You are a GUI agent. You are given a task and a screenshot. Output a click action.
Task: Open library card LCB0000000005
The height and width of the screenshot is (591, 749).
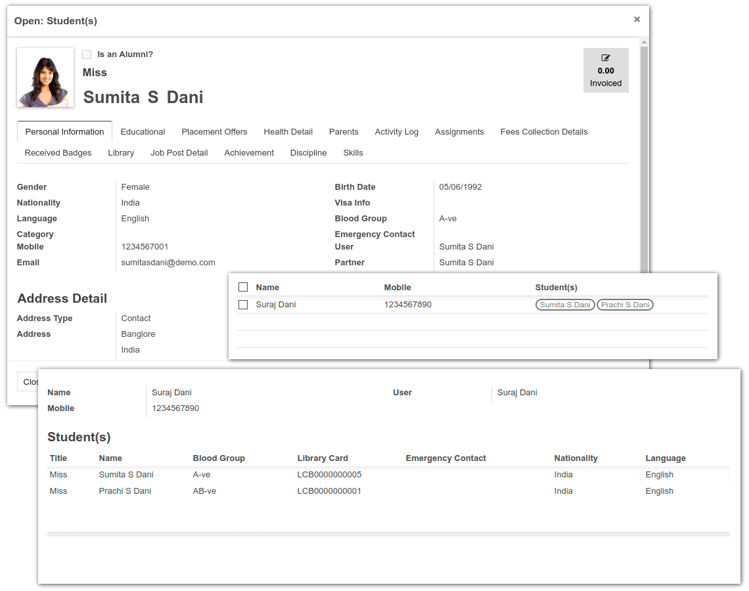pos(329,474)
